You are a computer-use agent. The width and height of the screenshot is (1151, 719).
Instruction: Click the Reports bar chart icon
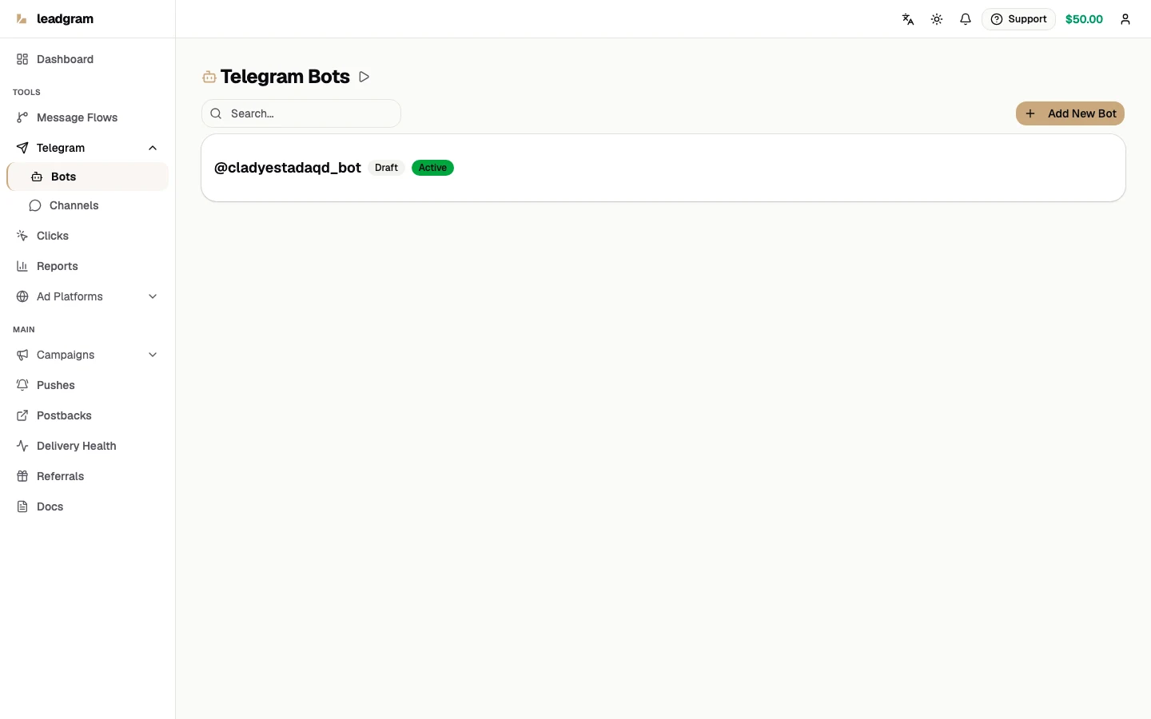coord(22,266)
